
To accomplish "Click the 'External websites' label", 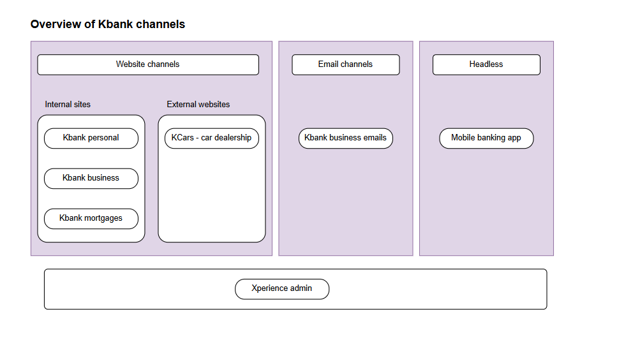I will (x=198, y=105).
